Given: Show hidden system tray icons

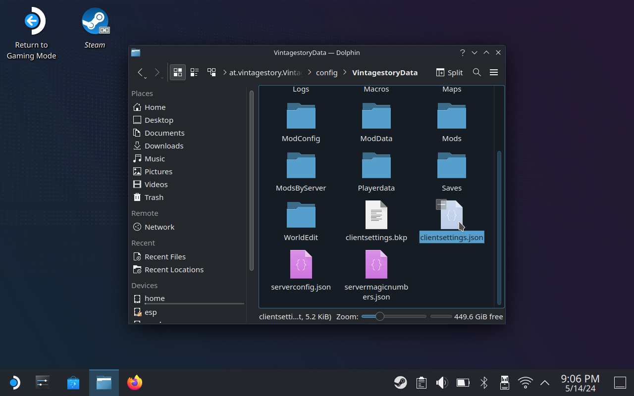Looking at the screenshot, I should [x=544, y=383].
